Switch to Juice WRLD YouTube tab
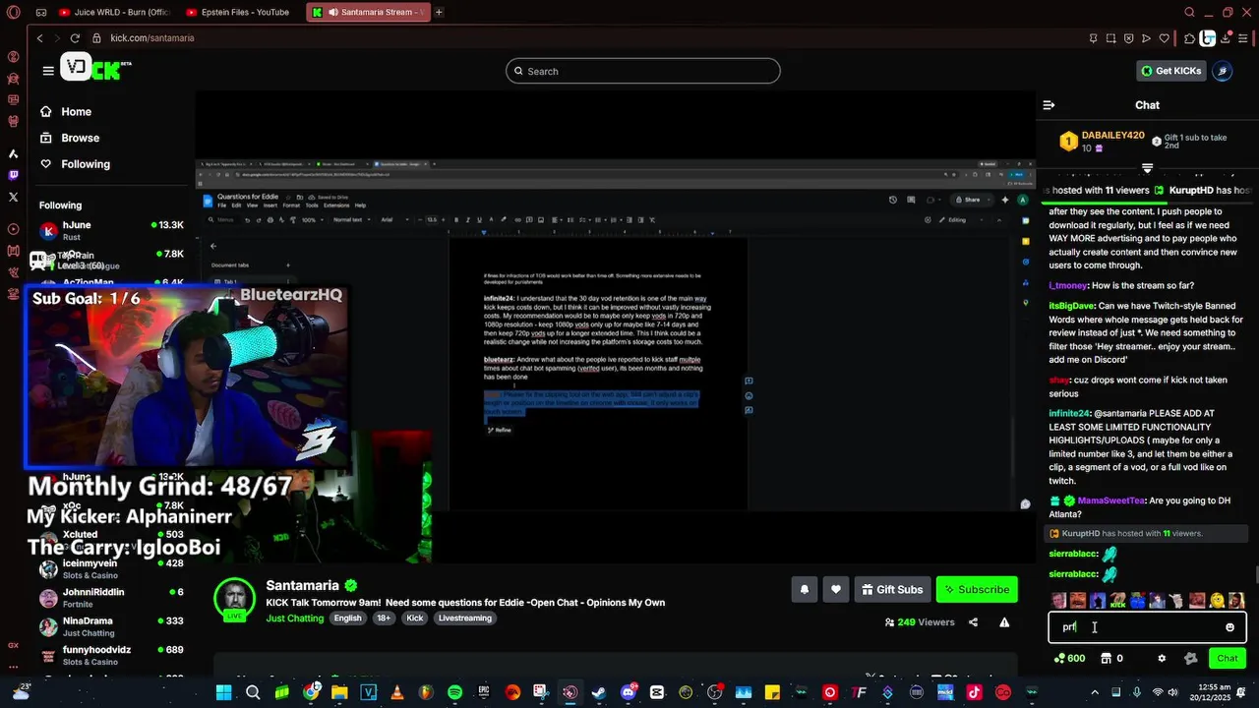 click(115, 12)
